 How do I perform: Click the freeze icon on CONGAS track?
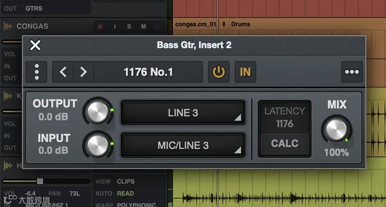[x=158, y=26]
